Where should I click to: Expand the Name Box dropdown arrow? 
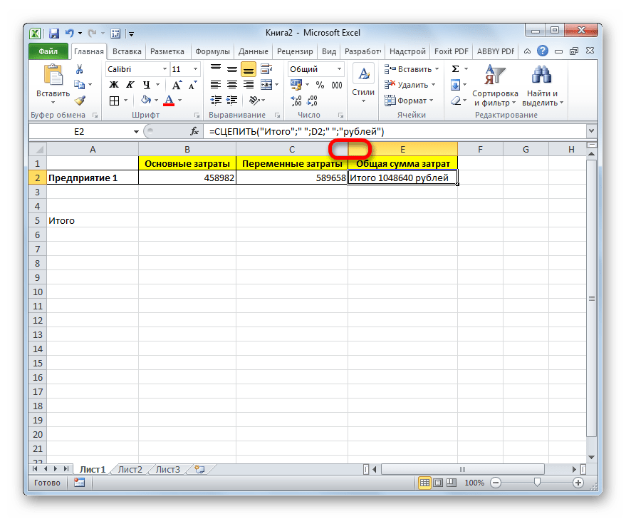(137, 132)
